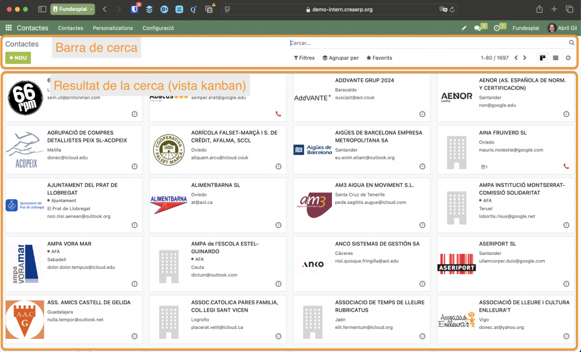Click the pencil edit icon in navbar
Screen dimensions: 581x352
tap(464, 28)
